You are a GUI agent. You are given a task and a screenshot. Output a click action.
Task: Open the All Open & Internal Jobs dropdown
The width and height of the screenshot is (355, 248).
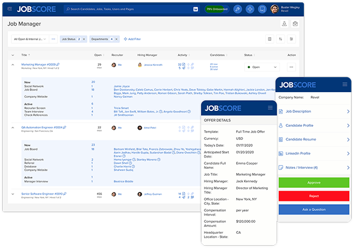click(30, 39)
